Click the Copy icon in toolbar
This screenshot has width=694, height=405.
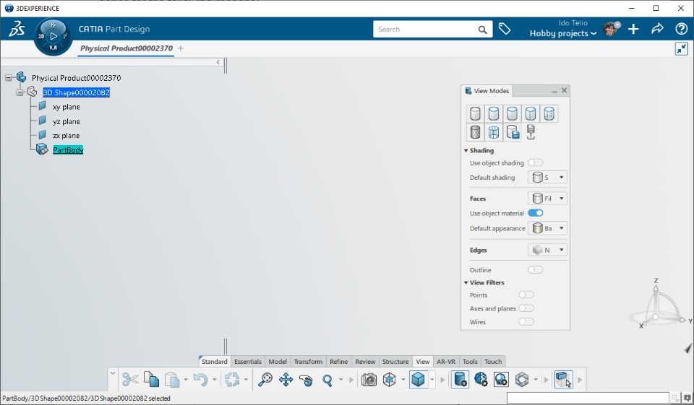[151, 379]
